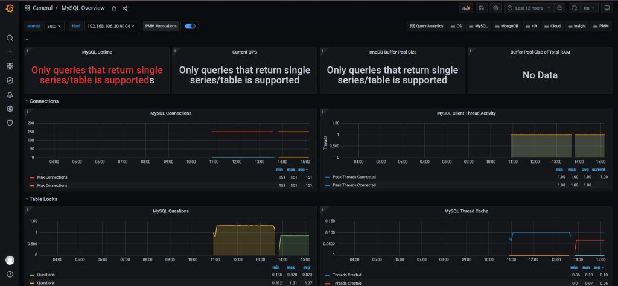Open the HA dashboards menu

531,26
